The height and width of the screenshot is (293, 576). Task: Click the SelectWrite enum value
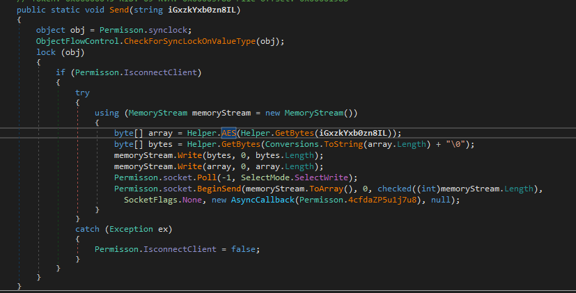(x=321, y=177)
